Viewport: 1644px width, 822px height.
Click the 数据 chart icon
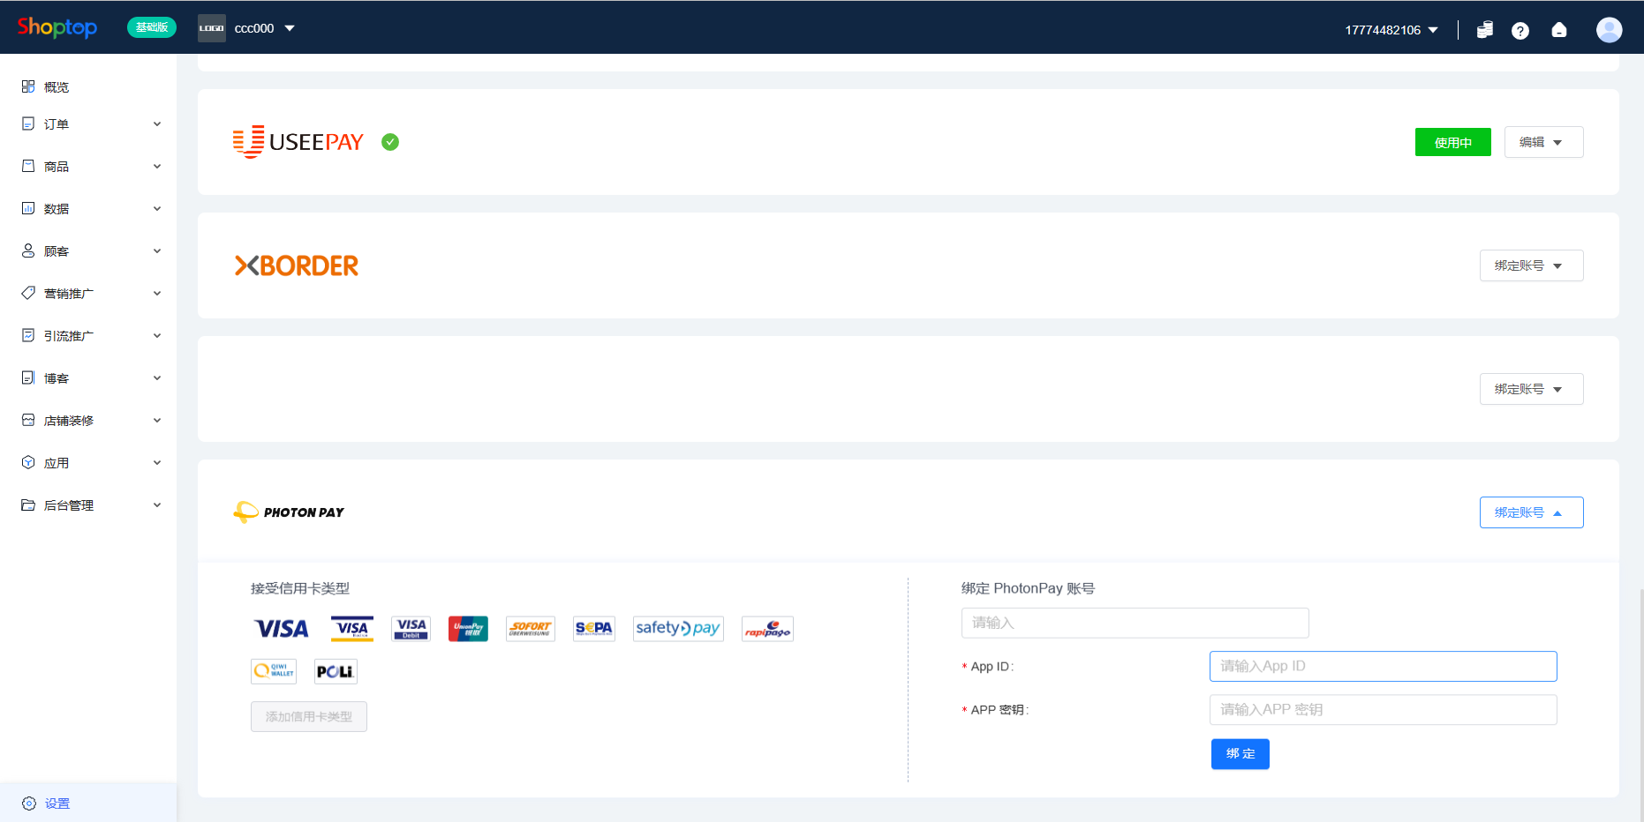[x=28, y=208]
